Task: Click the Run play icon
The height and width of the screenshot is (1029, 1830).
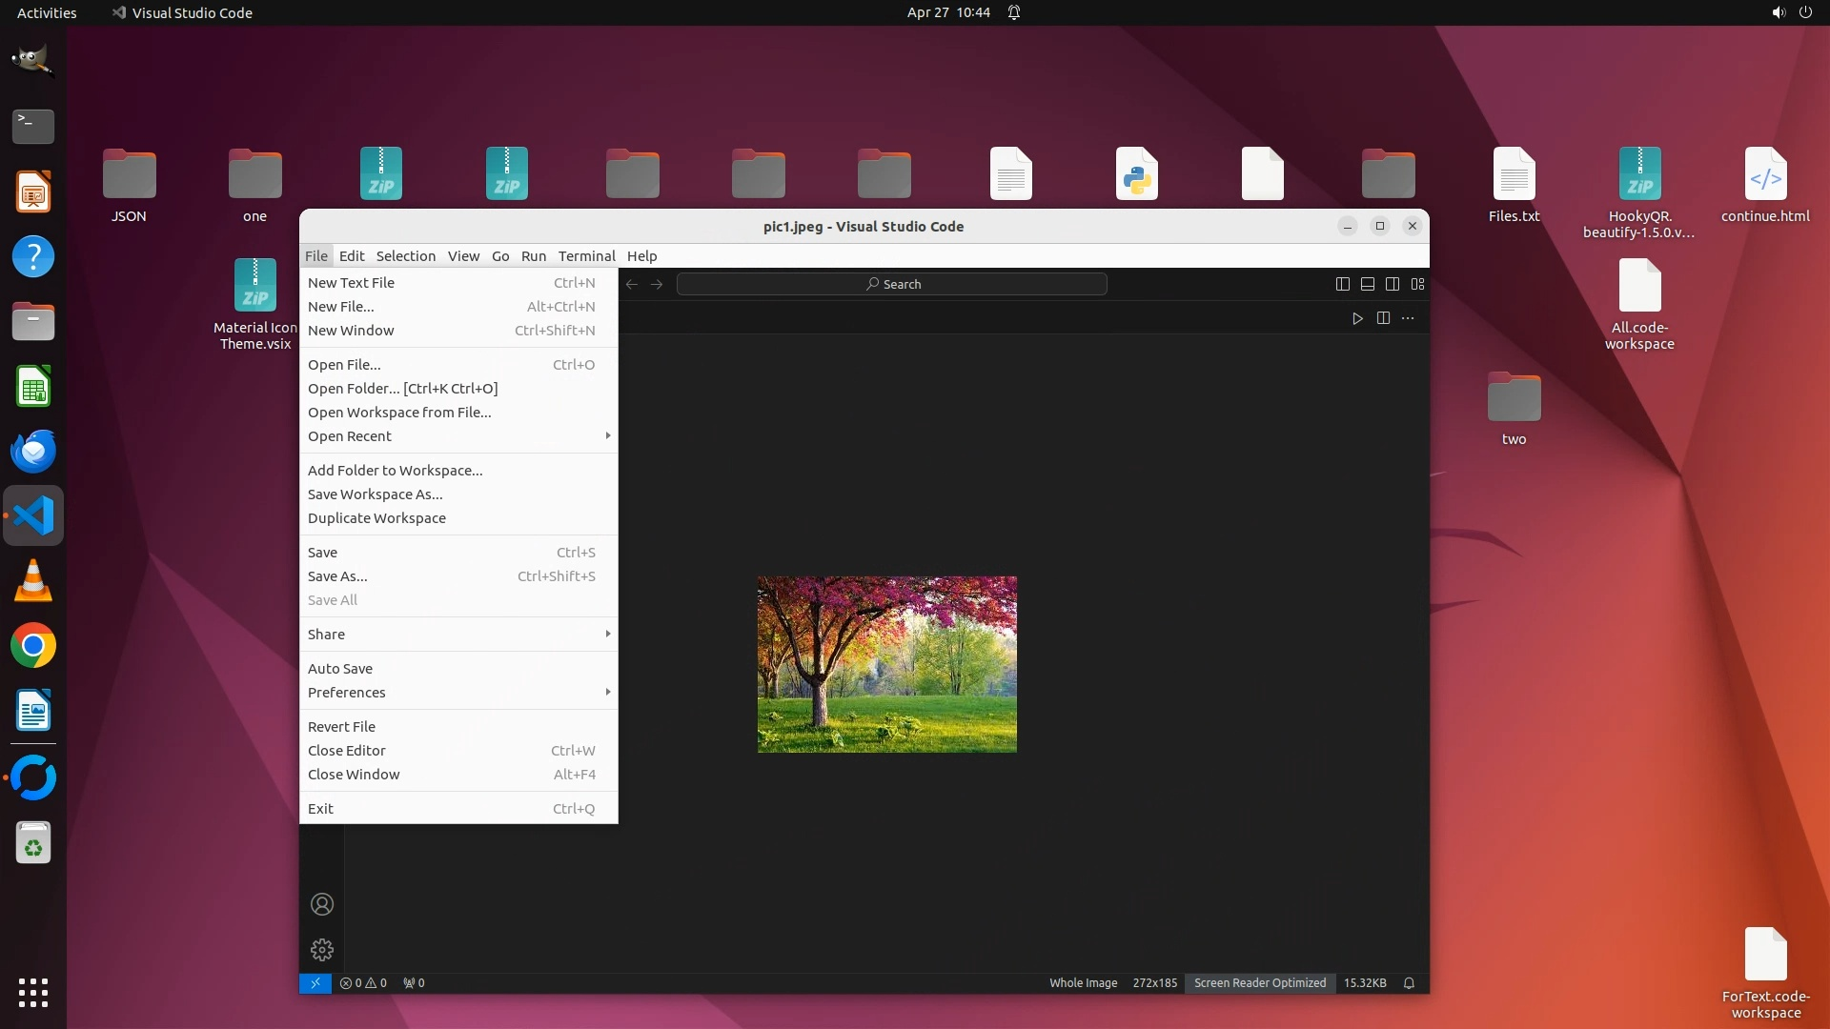Action: click(x=1357, y=318)
